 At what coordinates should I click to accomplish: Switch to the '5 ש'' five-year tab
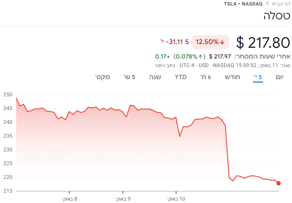point(129,77)
